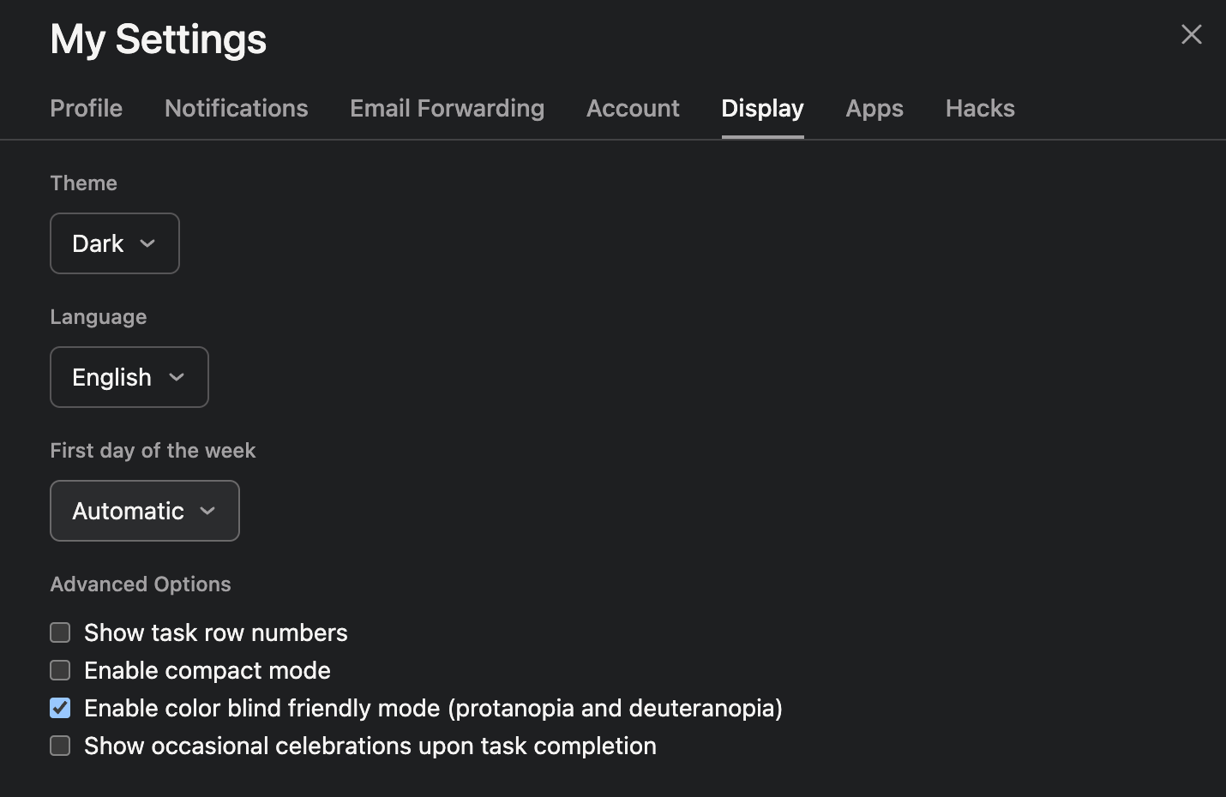Close the My Settings dialog

click(x=1191, y=34)
